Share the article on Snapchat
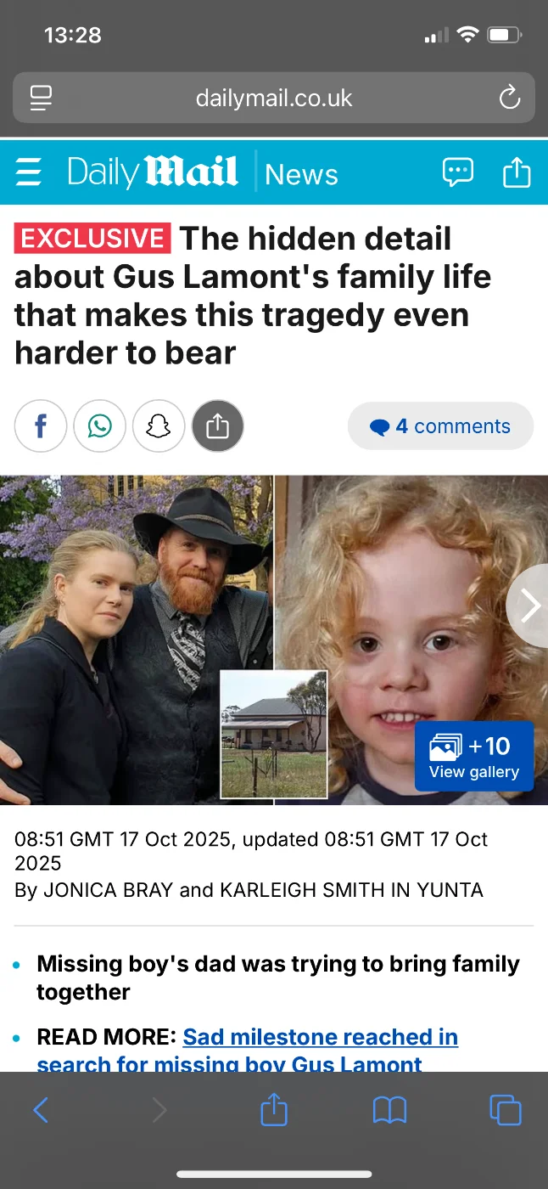This screenshot has height=1189, width=548. click(159, 425)
